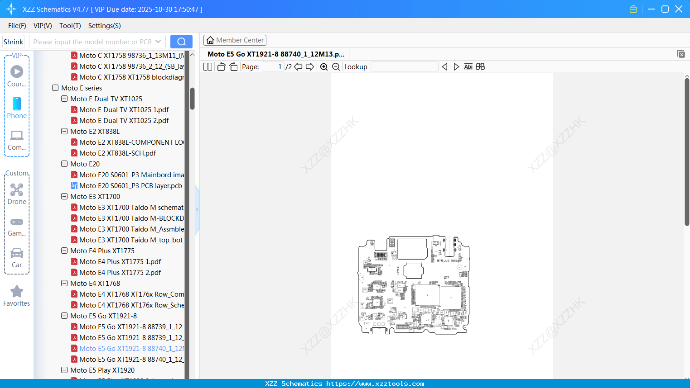This screenshot has height=388, width=690.
Task: Click the xzztools.com website link
Action: (375, 383)
